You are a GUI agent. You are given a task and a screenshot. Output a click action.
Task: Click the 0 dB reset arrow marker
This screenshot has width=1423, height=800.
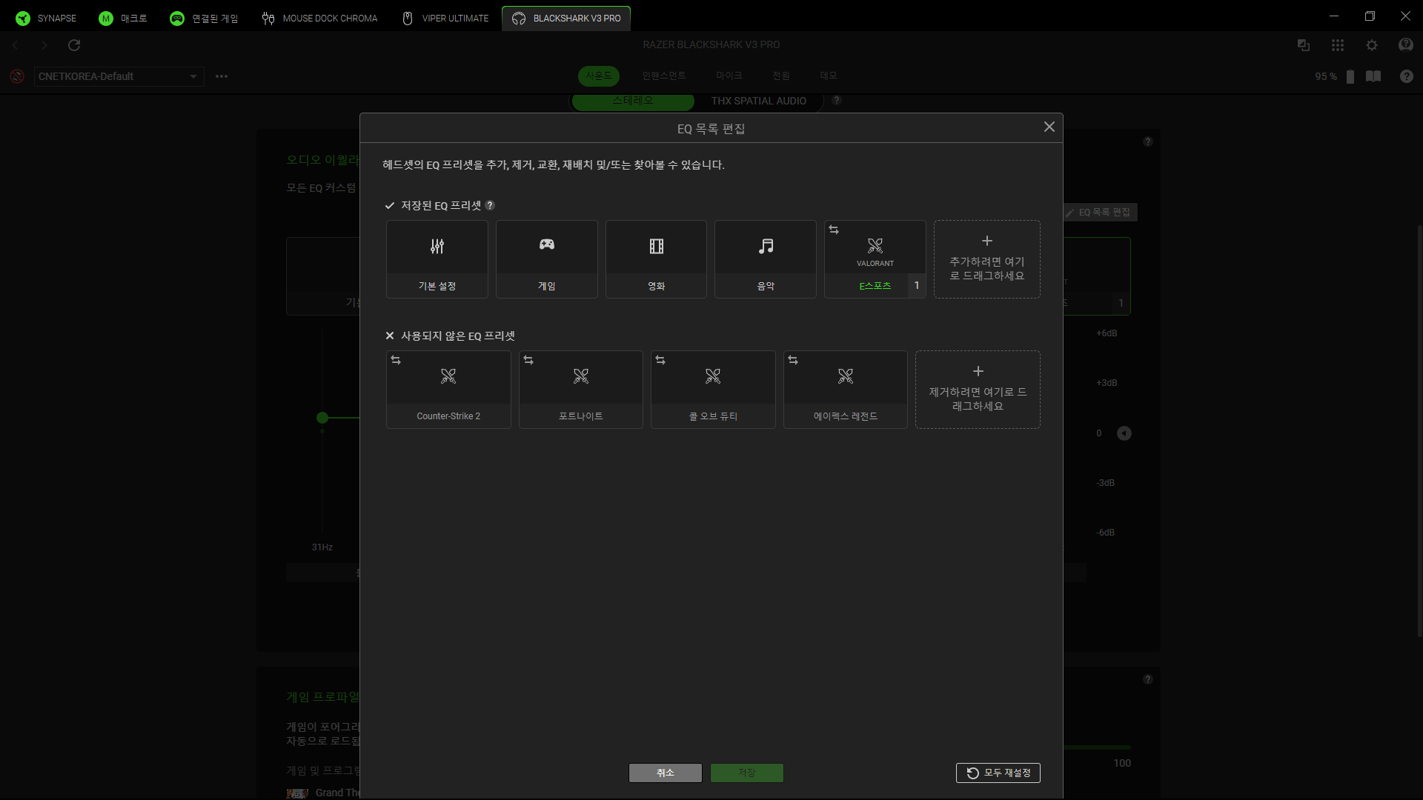1124,433
